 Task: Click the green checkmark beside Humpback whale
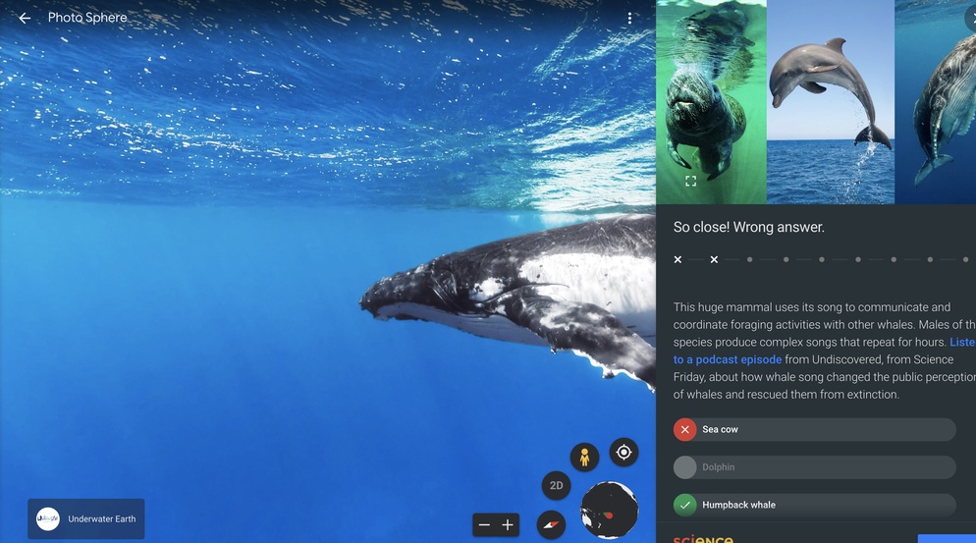[684, 505]
